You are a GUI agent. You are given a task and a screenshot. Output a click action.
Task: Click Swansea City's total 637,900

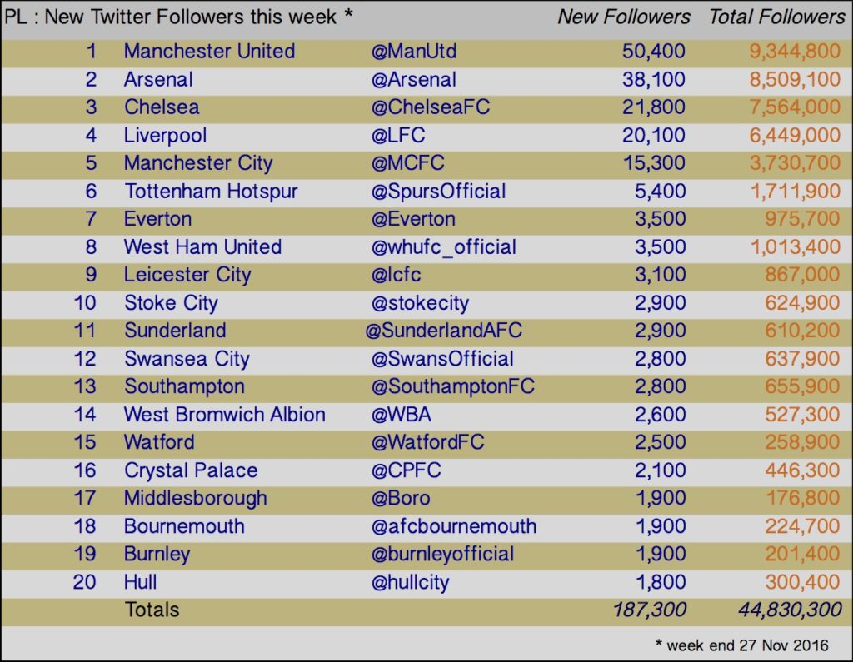pos(802,358)
